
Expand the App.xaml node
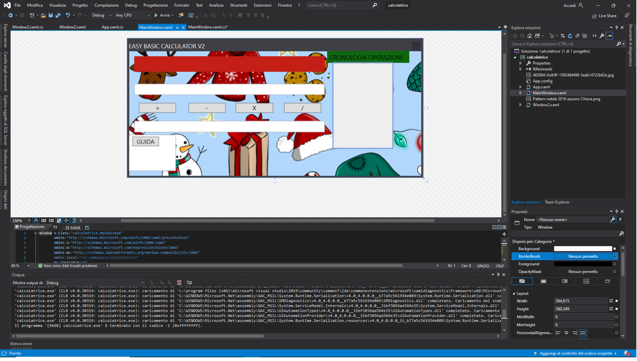(521, 88)
